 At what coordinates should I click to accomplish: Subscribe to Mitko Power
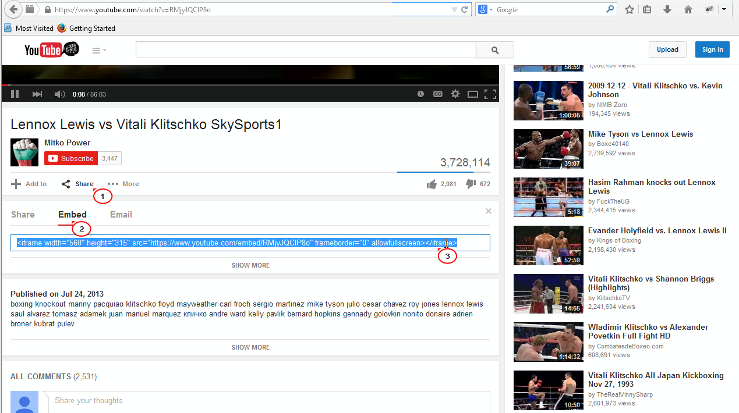coord(71,158)
